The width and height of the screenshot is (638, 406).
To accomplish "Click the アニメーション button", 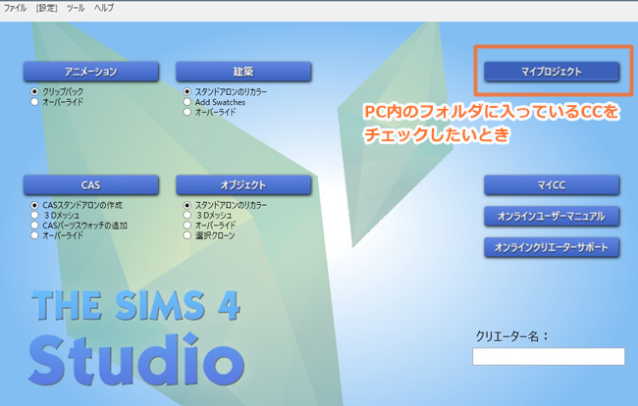I will point(90,72).
